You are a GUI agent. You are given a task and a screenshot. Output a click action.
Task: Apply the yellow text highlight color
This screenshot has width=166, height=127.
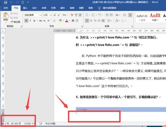[60, 20]
